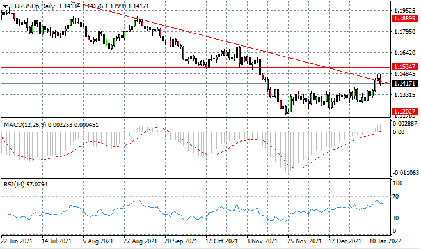
Task: Select the horizontal support line at 1.12027
Action: coord(196,112)
